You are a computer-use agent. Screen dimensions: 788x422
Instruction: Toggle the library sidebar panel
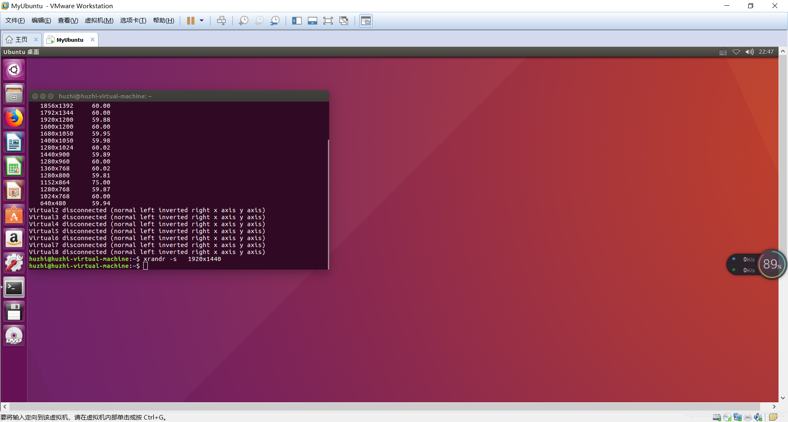coord(297,20)
